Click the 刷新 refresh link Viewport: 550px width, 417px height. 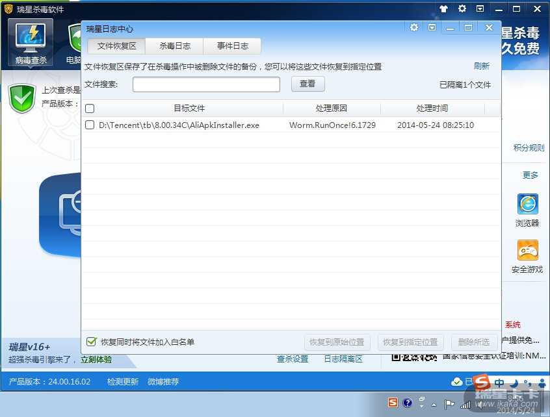click(481, 66)
